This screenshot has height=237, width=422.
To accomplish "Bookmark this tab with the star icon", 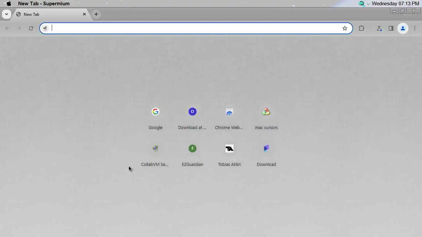I will click(x=345, y=28).
